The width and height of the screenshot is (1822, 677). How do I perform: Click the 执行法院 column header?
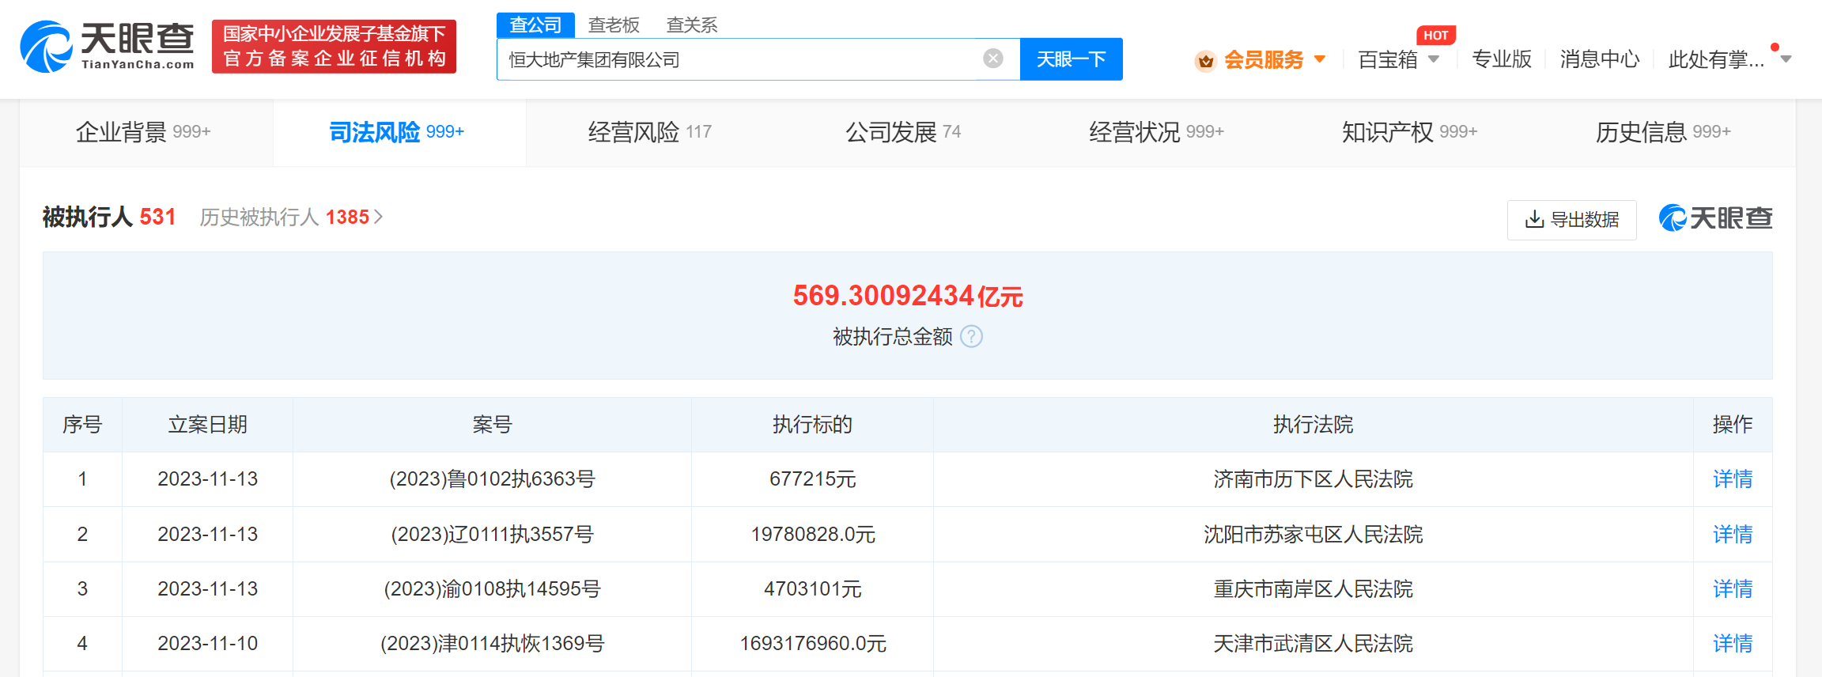click(x=1313, y=424)
